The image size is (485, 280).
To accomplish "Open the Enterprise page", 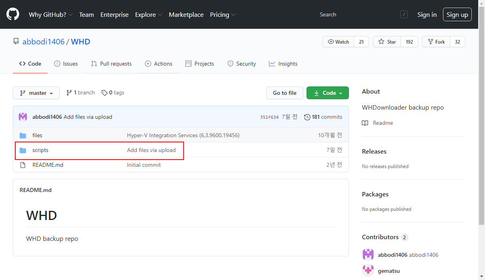I will (x=114, y=14).
